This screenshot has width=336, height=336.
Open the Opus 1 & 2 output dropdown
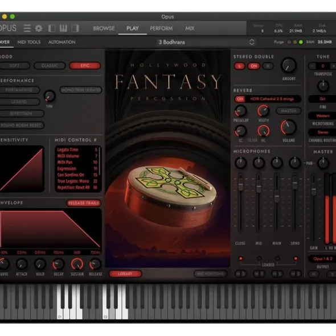(x=322, y=259)
